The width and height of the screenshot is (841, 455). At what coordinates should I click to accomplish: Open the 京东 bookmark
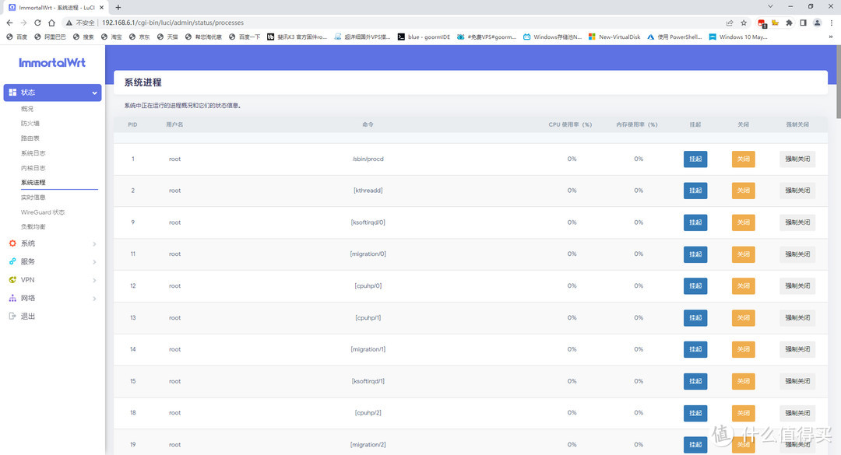139,37
